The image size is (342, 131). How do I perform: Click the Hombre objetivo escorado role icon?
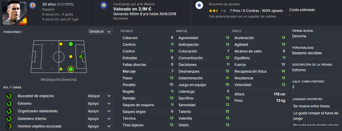coord(9,126)
